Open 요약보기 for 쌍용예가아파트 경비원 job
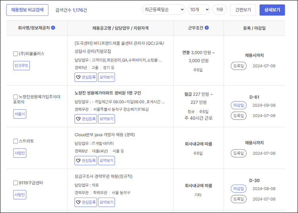 (x=106, y=119)
